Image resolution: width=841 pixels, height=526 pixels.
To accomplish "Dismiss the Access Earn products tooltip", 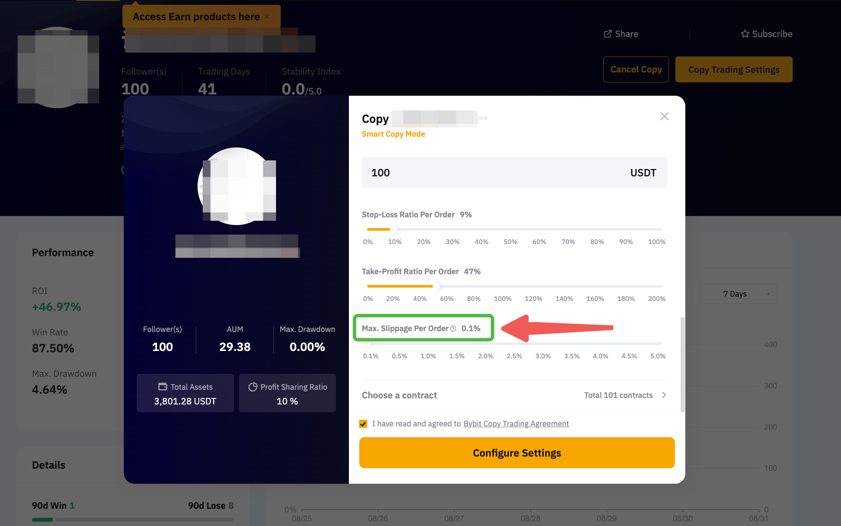I will click(x=267, y=16).
